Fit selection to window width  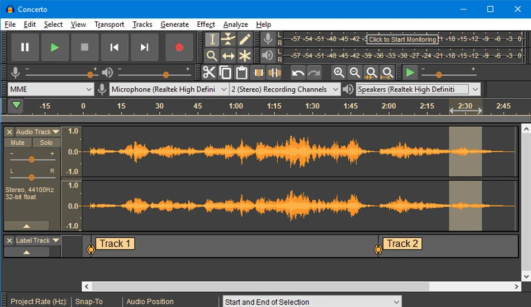coord(371,73)
